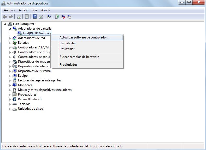Viewport: 206px width, 150px height.
Task: Click the Adaptadores de red network icon
Action: (14, 38)
